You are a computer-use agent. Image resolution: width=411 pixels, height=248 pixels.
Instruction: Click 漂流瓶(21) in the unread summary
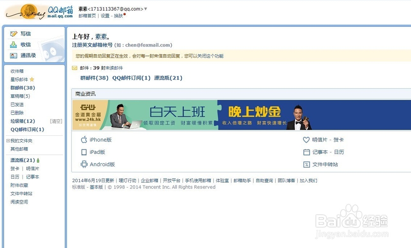coord(168,78)
